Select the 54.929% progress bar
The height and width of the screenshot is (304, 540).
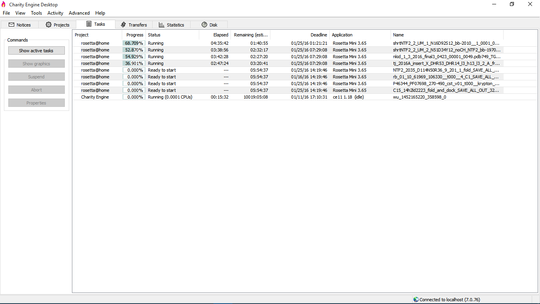[134, 57]
